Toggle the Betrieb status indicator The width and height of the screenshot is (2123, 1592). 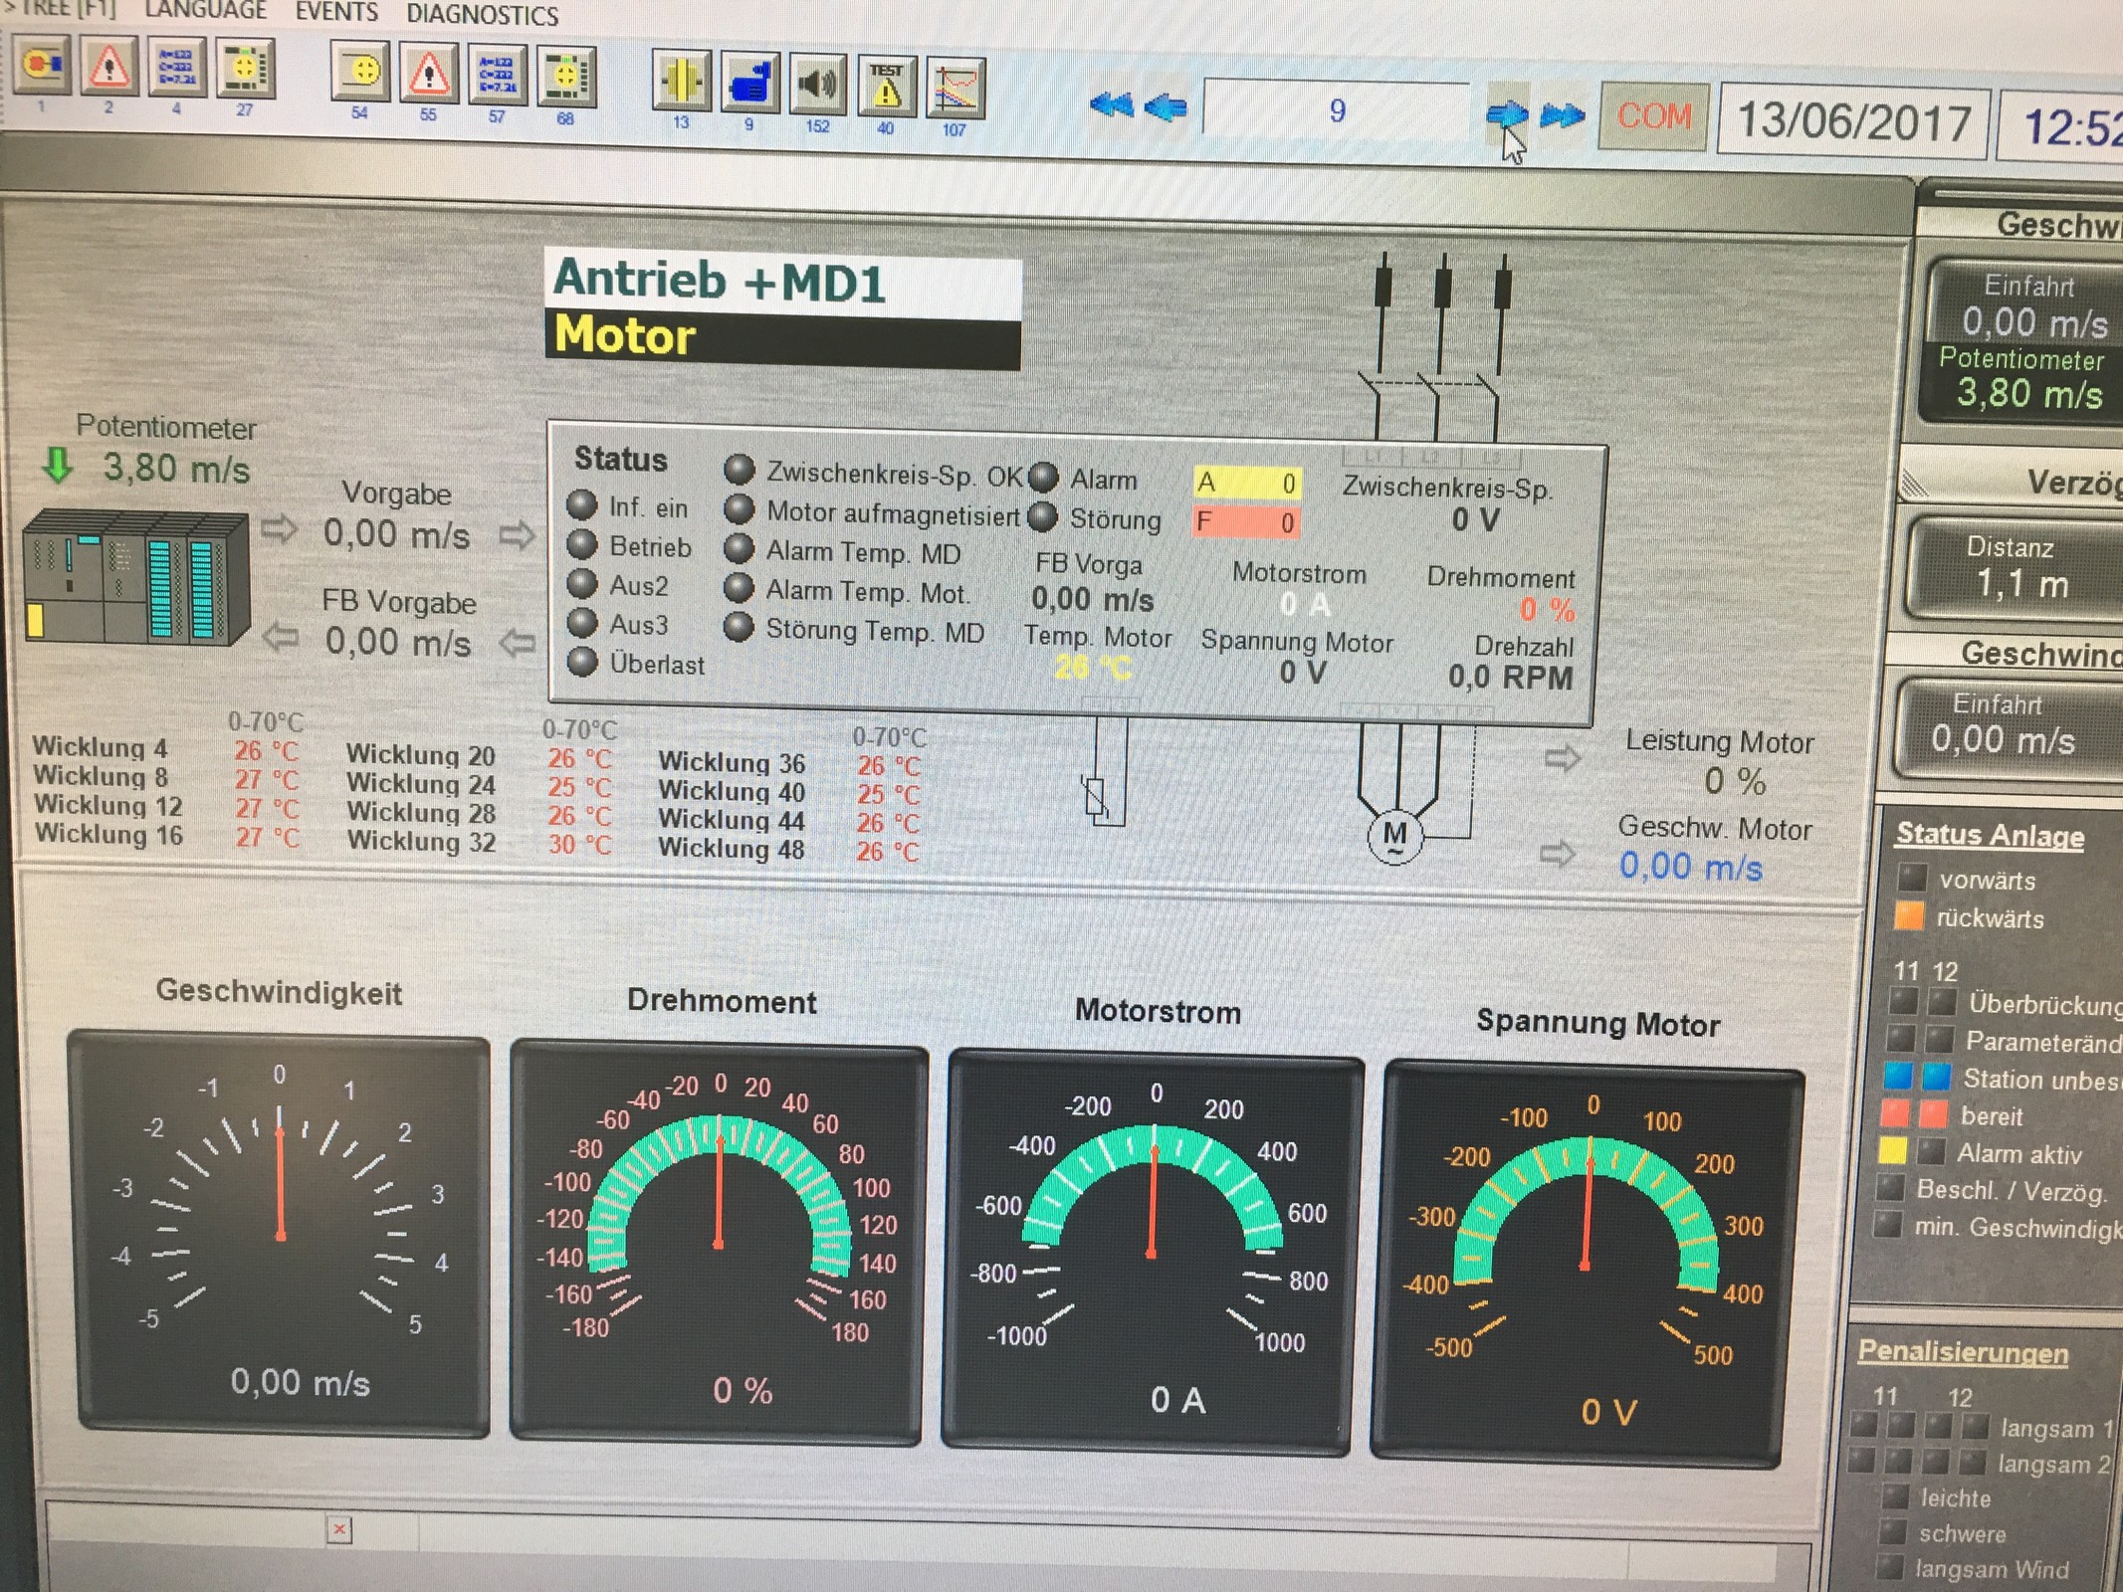pos(582,545)
